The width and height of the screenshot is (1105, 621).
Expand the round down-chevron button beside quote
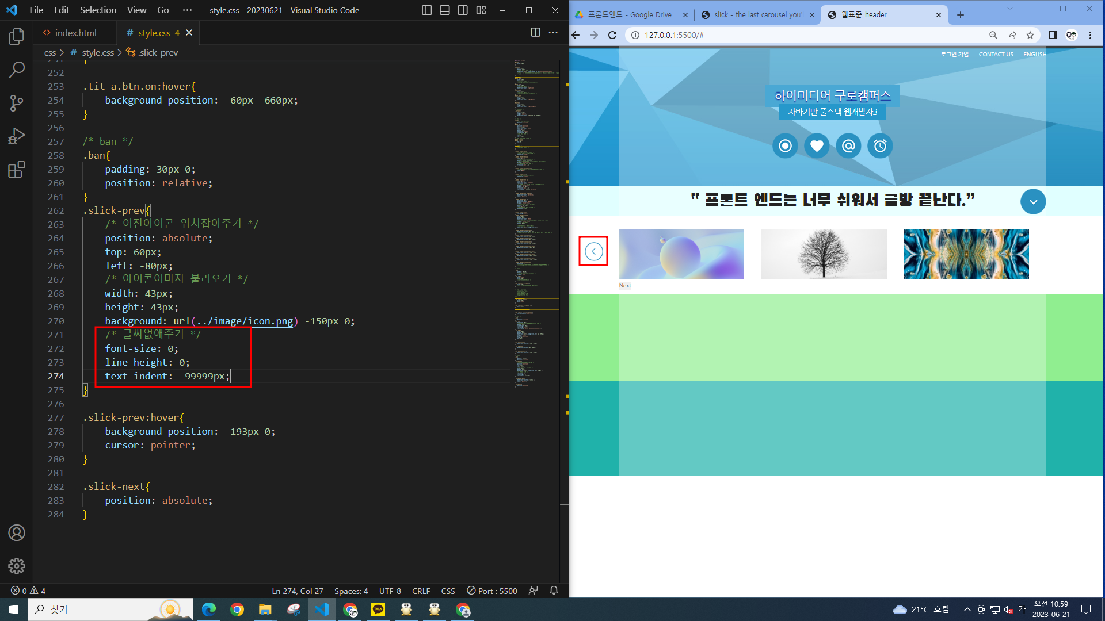pyautogui.click(x=1033, y=202)
